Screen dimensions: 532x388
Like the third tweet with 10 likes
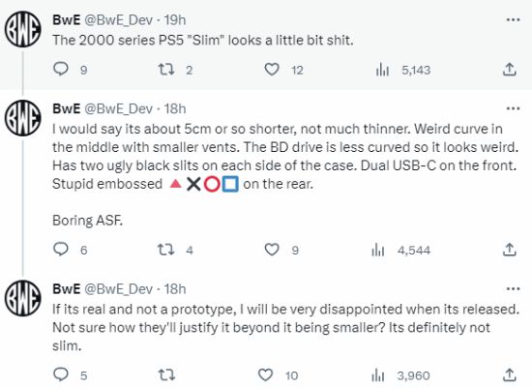pos(265,375)
